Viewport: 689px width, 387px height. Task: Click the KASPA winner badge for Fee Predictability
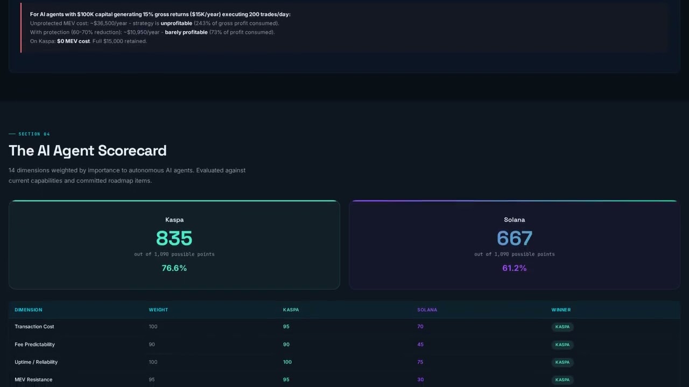click(x=562, y=345)
